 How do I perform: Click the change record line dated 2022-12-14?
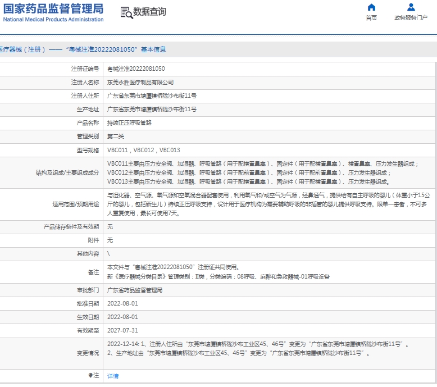coord(258,344)
